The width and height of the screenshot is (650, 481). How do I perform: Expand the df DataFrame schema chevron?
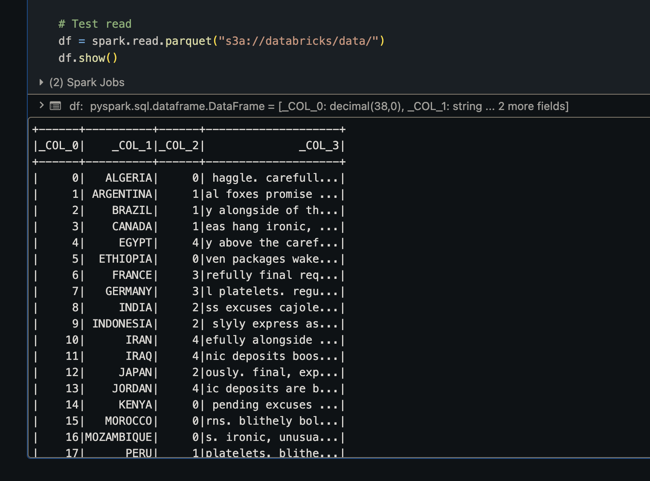coord(41,105)
